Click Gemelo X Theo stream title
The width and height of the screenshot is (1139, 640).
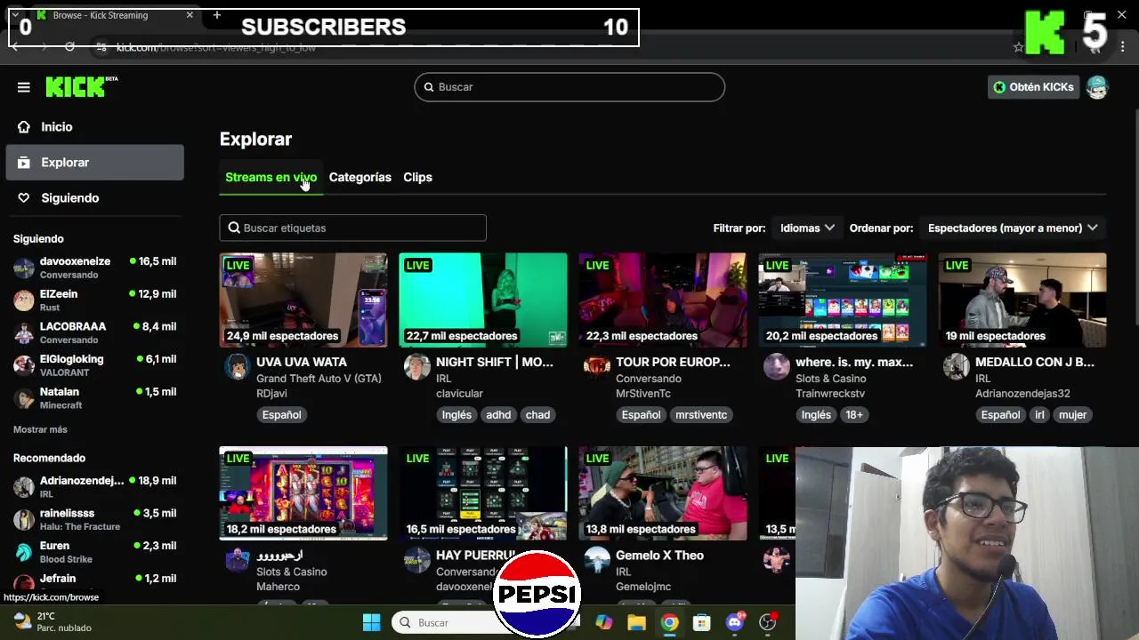coord(659,556)
